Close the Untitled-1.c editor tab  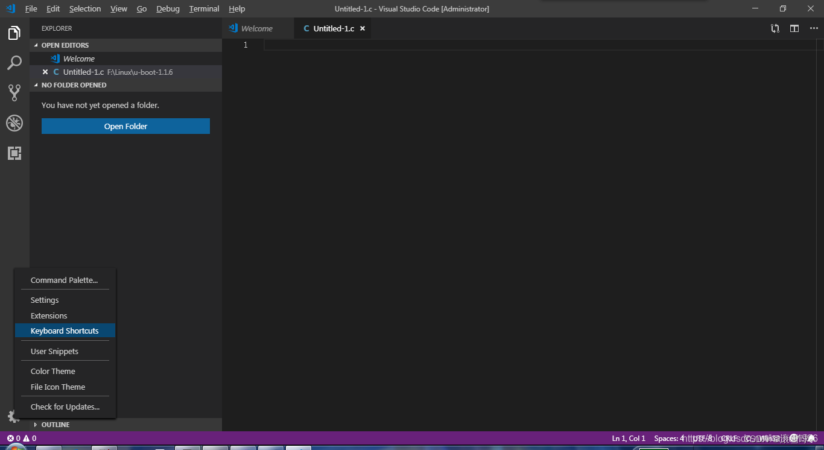(363, 28)
